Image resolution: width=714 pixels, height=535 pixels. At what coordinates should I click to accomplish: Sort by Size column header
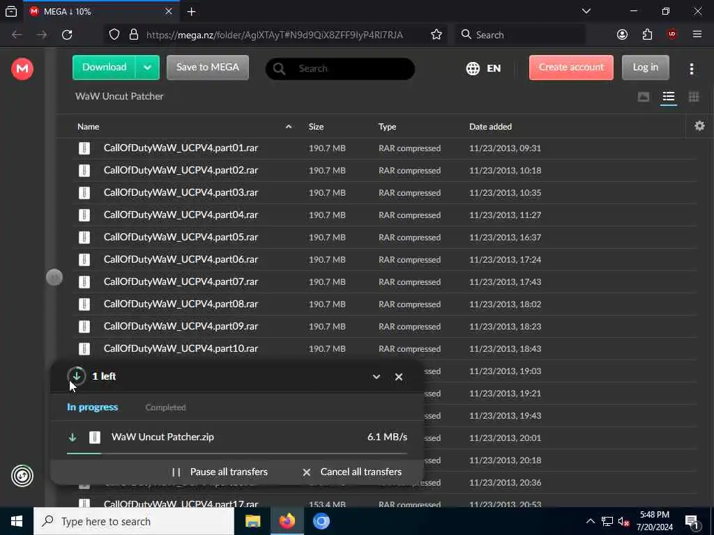click(x=316, y=127)
